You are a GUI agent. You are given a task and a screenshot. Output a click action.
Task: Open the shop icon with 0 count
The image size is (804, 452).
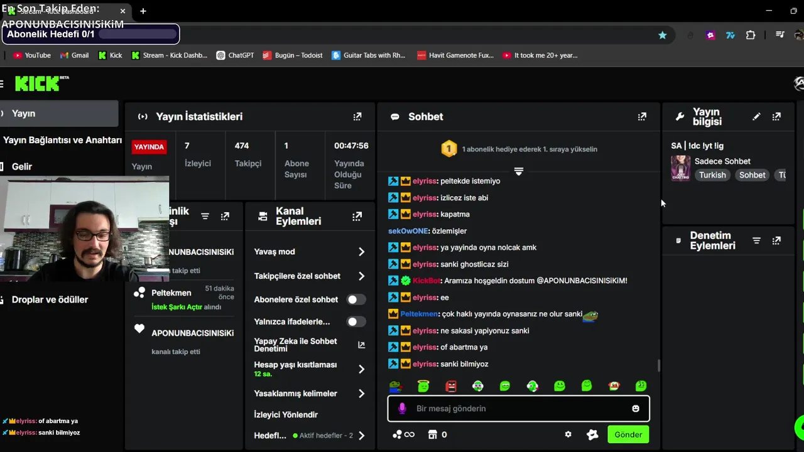point(437,434)
